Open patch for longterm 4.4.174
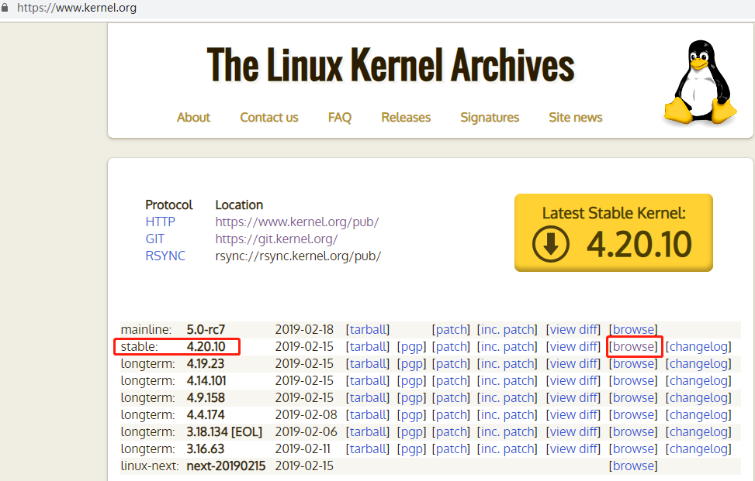Viewport: 755px width, 481px height. (451, 414)
